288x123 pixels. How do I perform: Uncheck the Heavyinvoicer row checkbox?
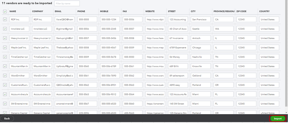5,38
